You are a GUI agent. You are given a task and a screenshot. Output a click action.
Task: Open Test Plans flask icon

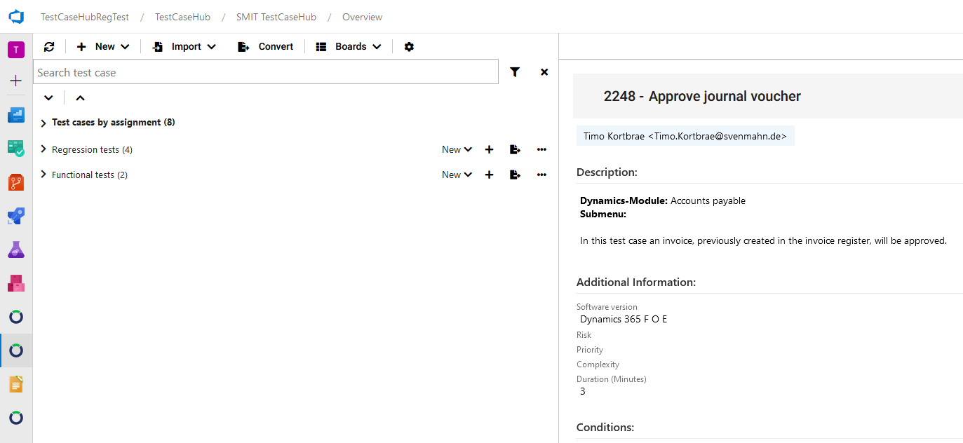(x=16, y=250)
